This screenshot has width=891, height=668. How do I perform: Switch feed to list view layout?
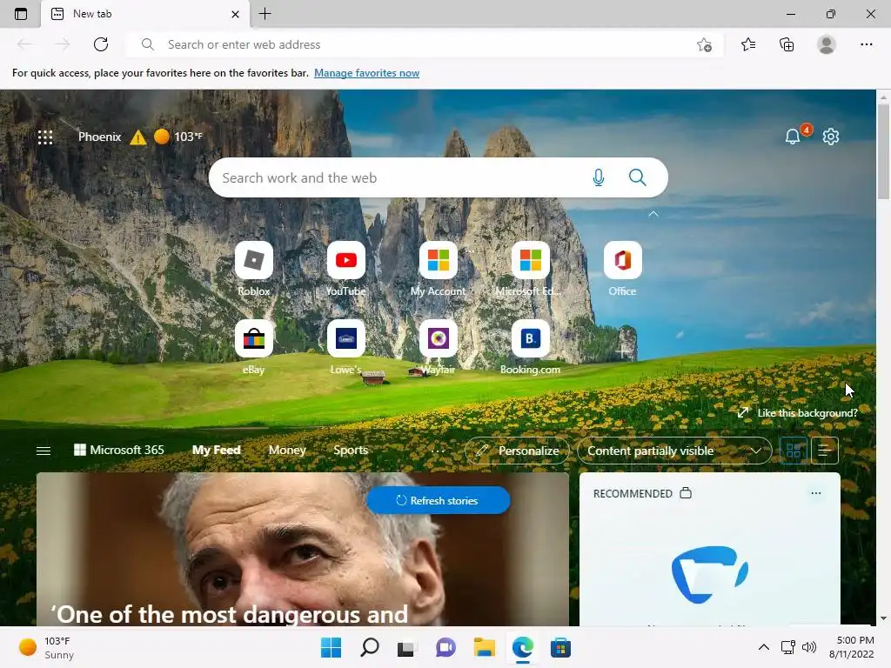[x=825, y=451]
